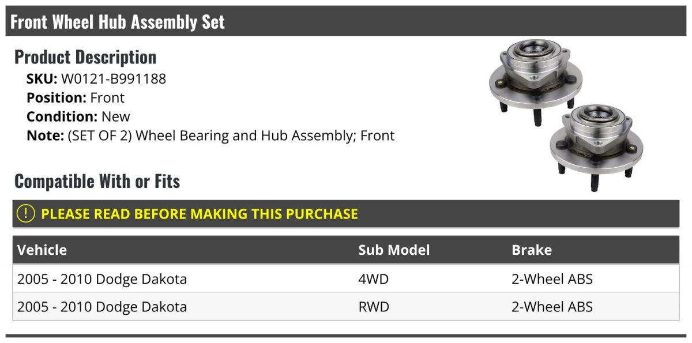Click the Sub Model column header
The width and height of the screenshot is (692, 343).
(x=394, y=250)
